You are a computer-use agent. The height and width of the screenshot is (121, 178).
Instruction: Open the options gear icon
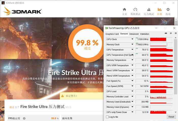point(168,10)
